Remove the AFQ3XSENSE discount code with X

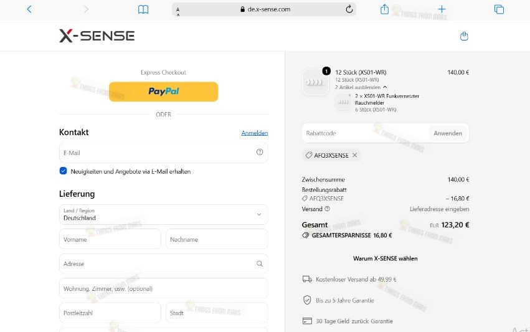pos(354,155)
